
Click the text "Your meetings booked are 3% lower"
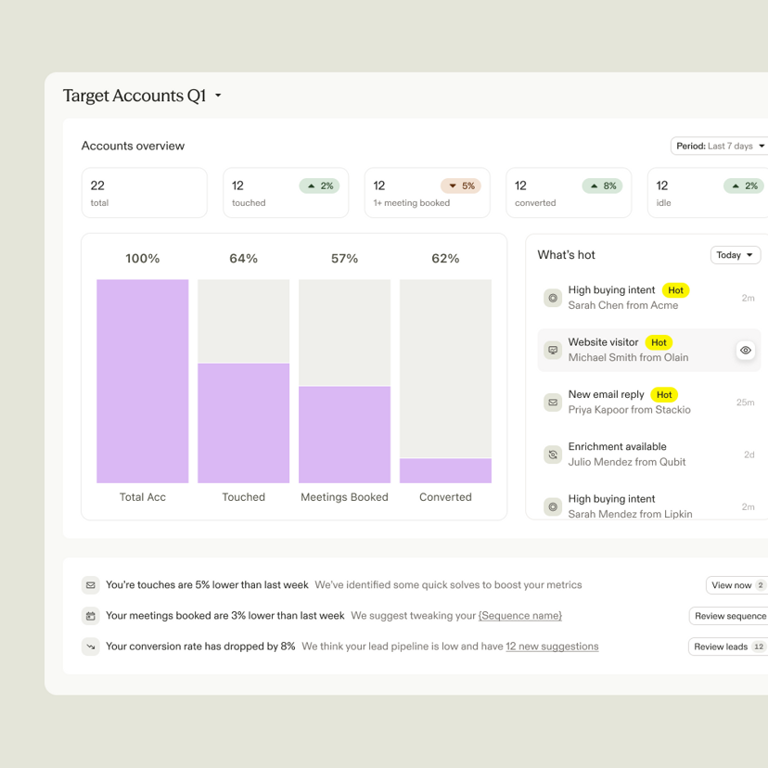[224, 616]
